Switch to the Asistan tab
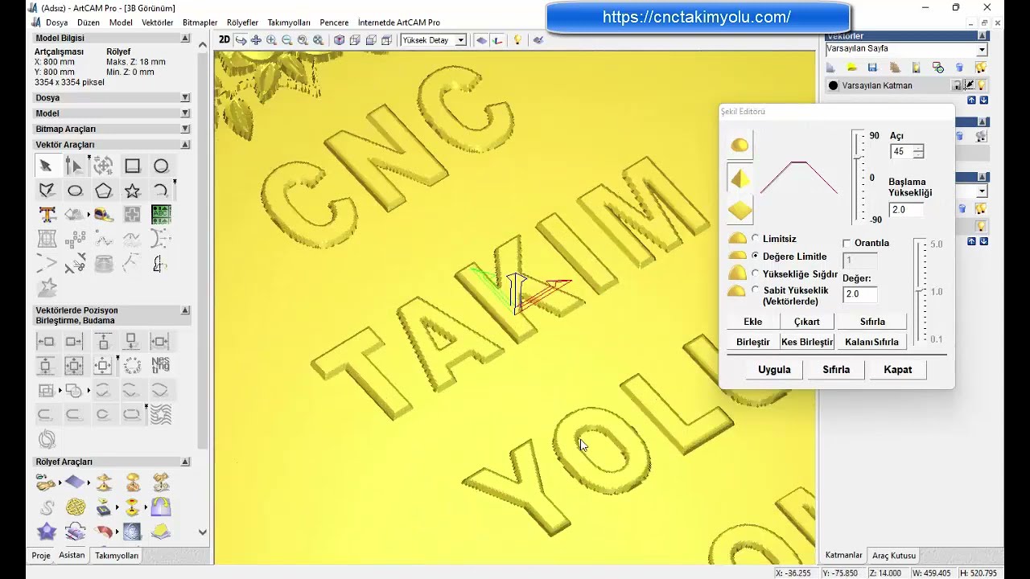 tap(72, 555)
